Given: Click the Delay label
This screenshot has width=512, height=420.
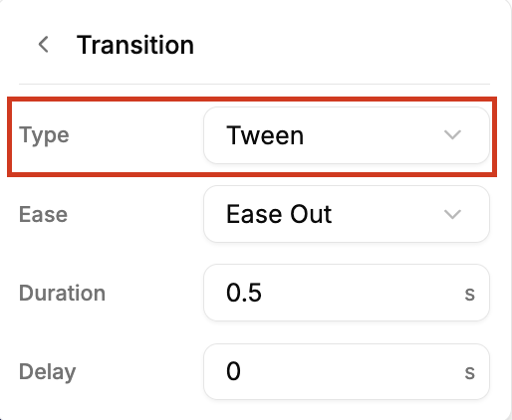Looking at the screenshot, I should click(x=48, y=372).
